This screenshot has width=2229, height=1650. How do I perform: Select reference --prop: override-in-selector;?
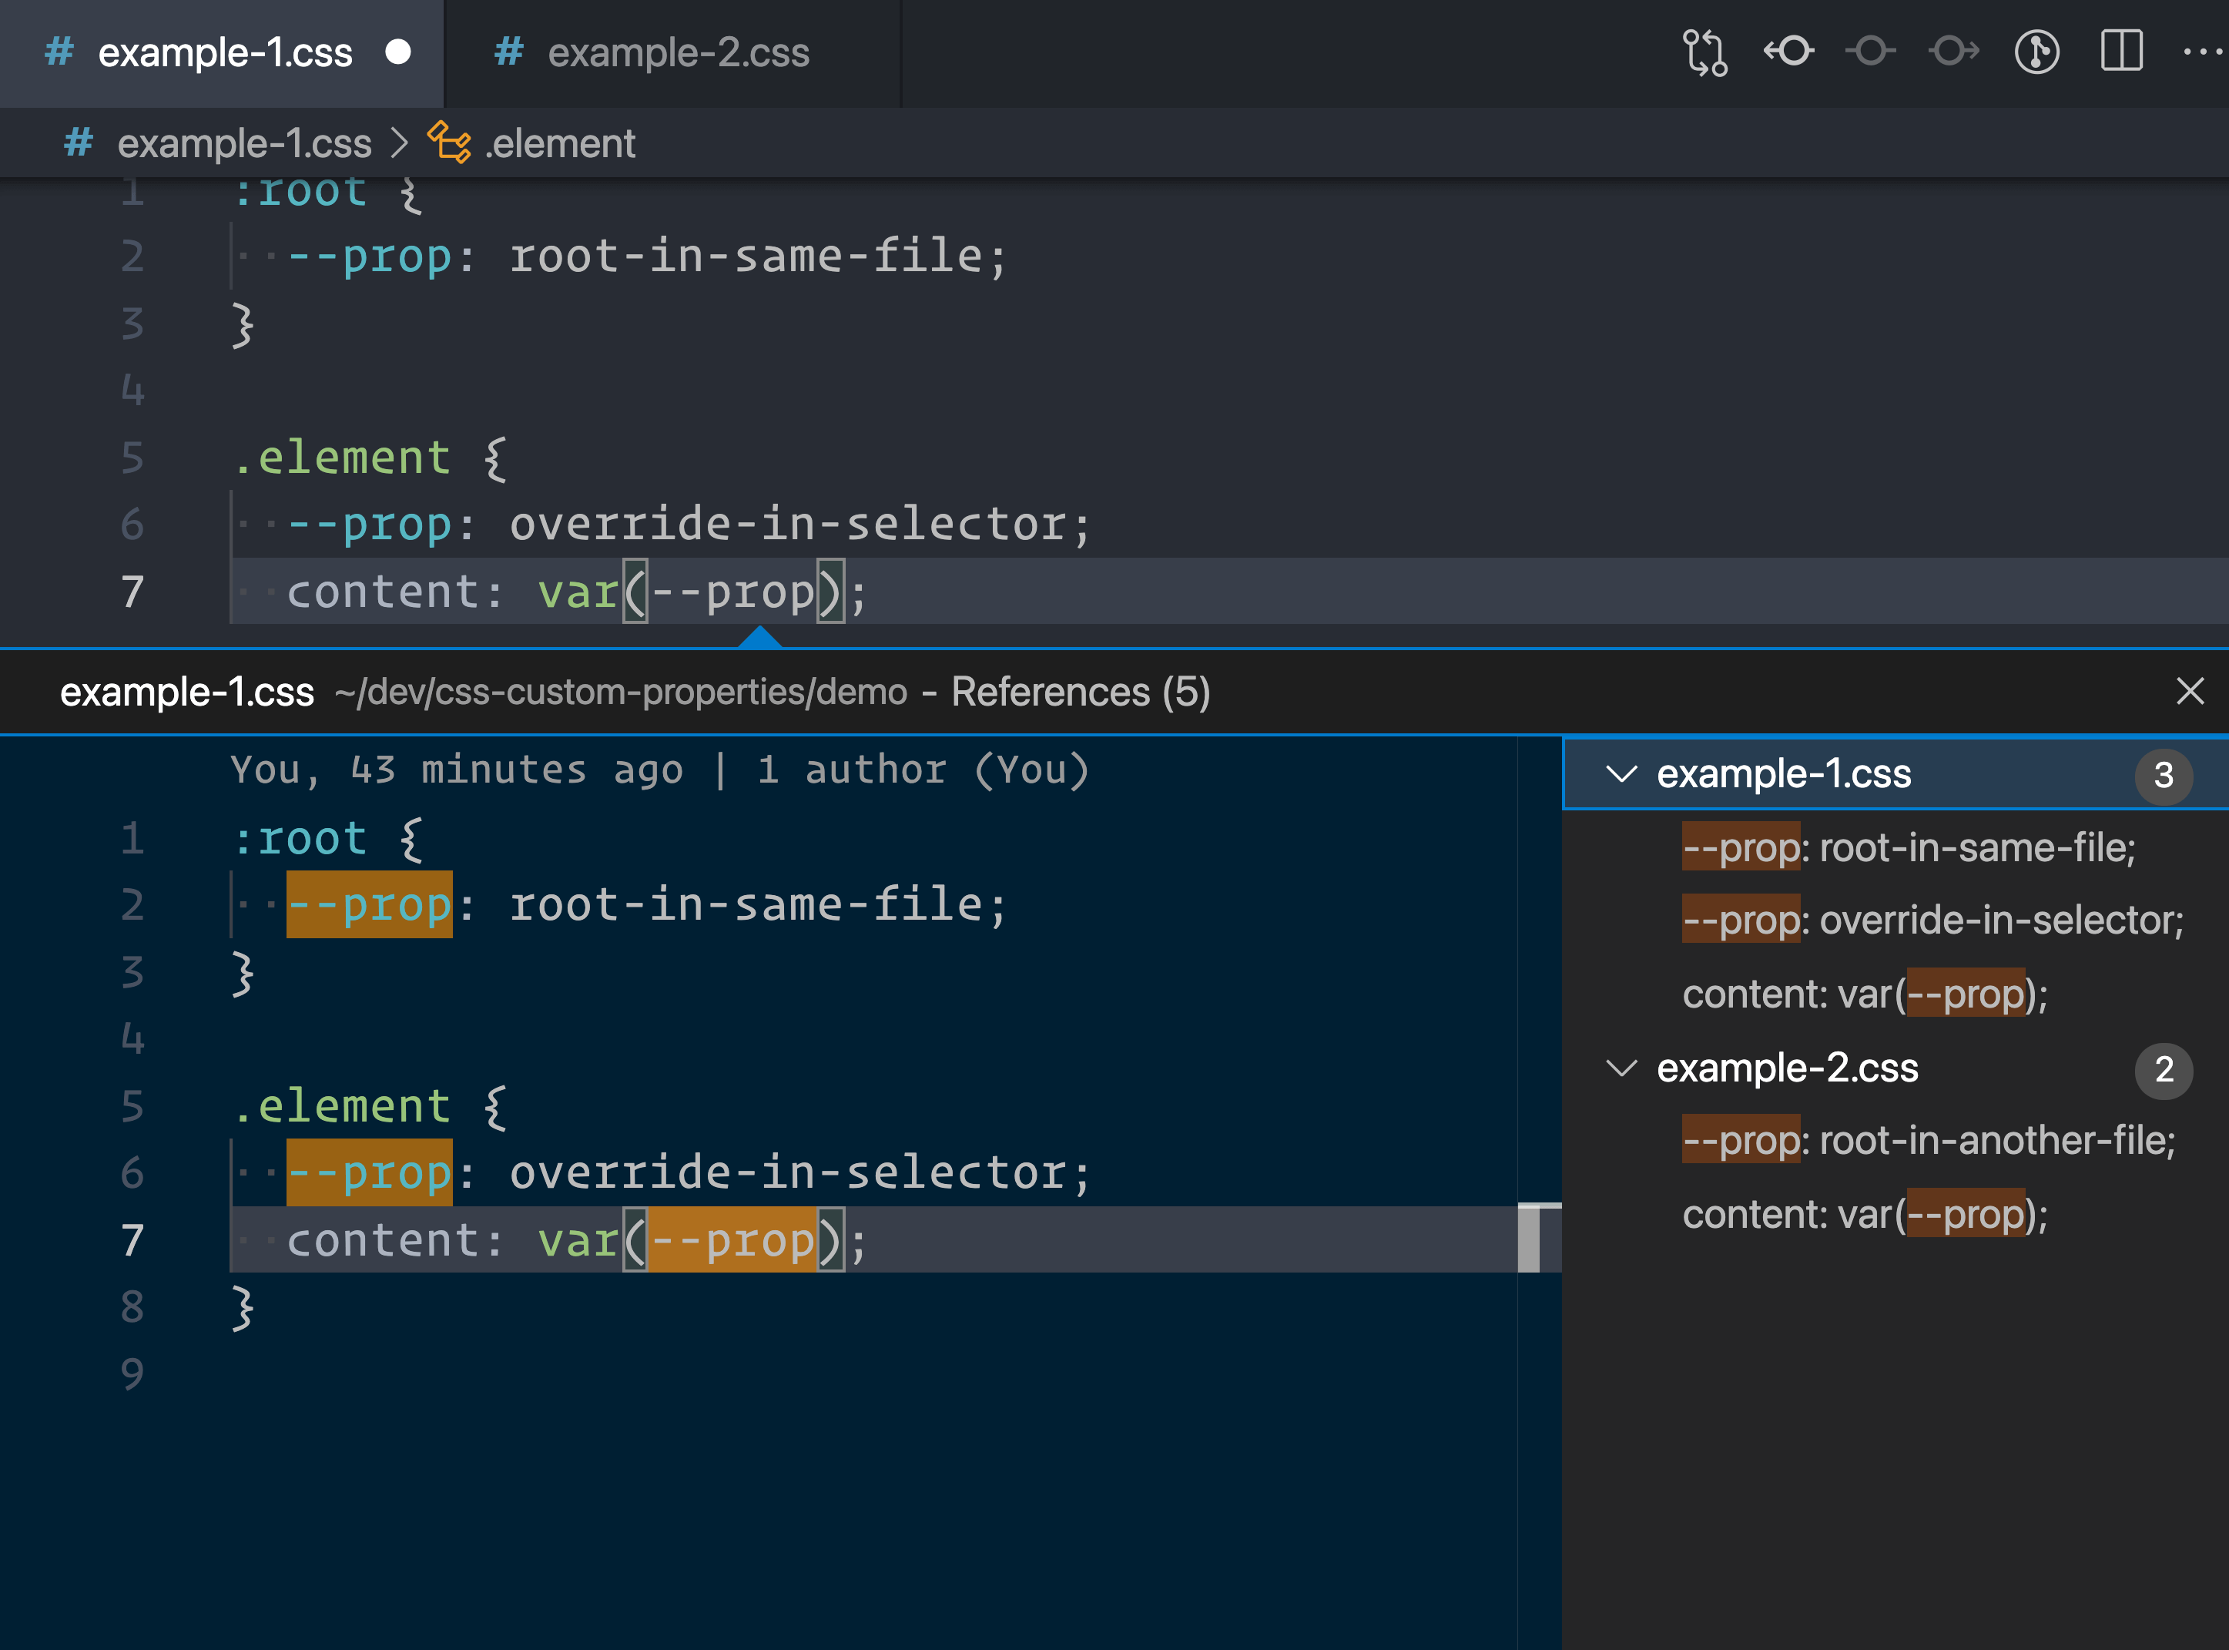pos(1932,920)
